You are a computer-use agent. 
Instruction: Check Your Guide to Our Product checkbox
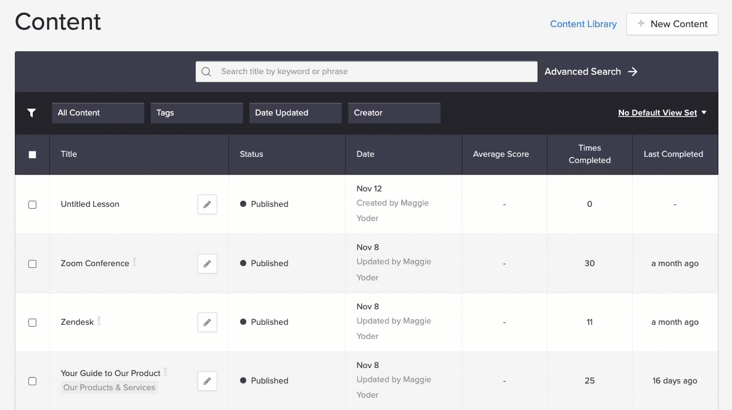coord(32,381)
